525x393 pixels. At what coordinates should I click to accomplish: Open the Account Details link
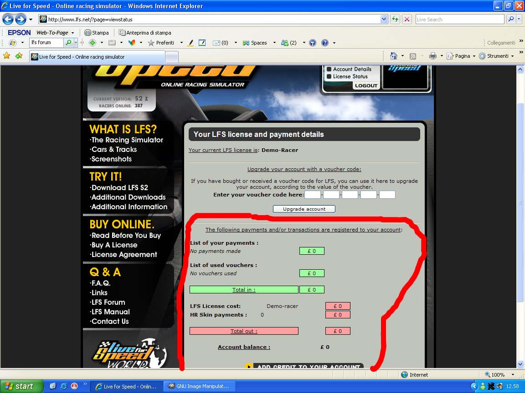point(352,69)
